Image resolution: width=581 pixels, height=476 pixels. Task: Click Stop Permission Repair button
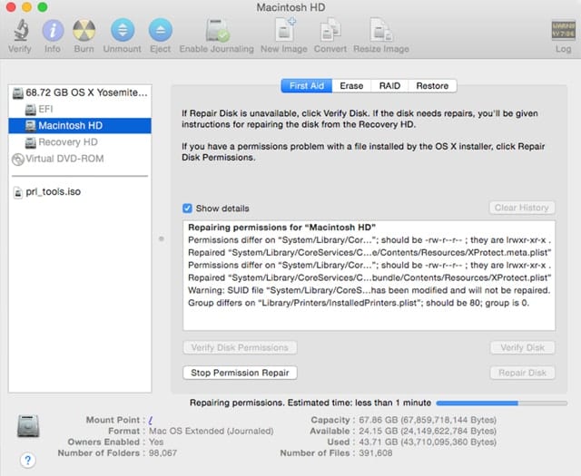click(241, 373)
